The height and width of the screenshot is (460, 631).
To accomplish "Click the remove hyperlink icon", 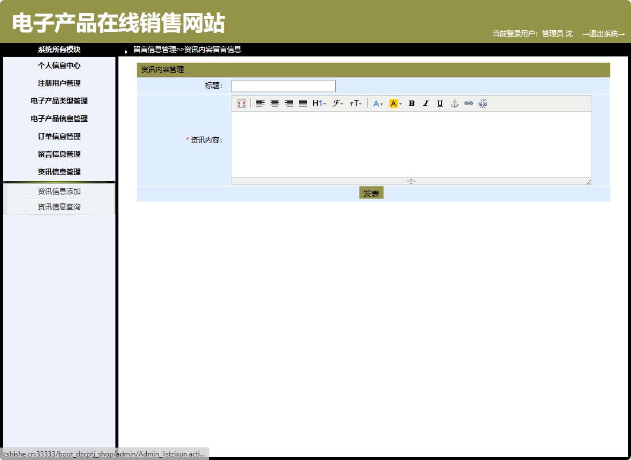I will coord(483,103).
